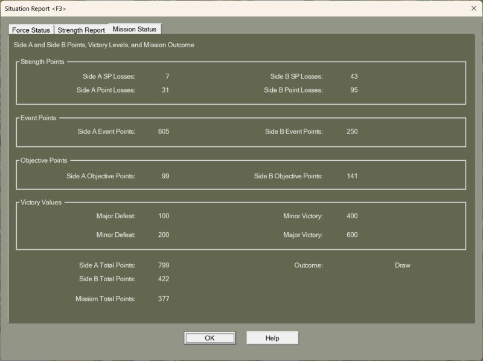Click the Side B Event Points value
483x361 pixels.
pyautogui.click(x=352, y=131)
